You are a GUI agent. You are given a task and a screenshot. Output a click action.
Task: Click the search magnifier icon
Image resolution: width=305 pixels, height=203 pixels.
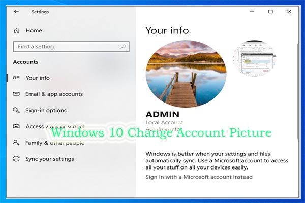124,47
